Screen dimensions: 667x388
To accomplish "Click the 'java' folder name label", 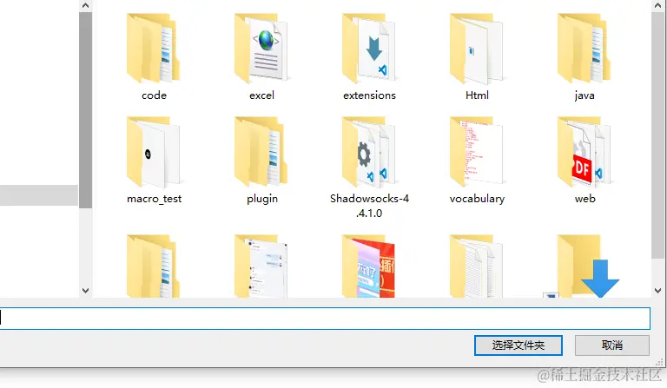I will 584,95.
